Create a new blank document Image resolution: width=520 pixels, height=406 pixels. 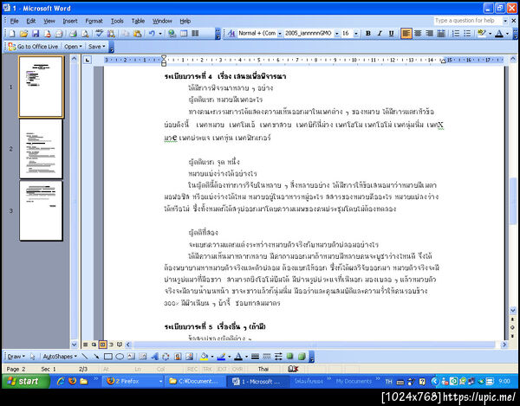(x=12, y=34)
